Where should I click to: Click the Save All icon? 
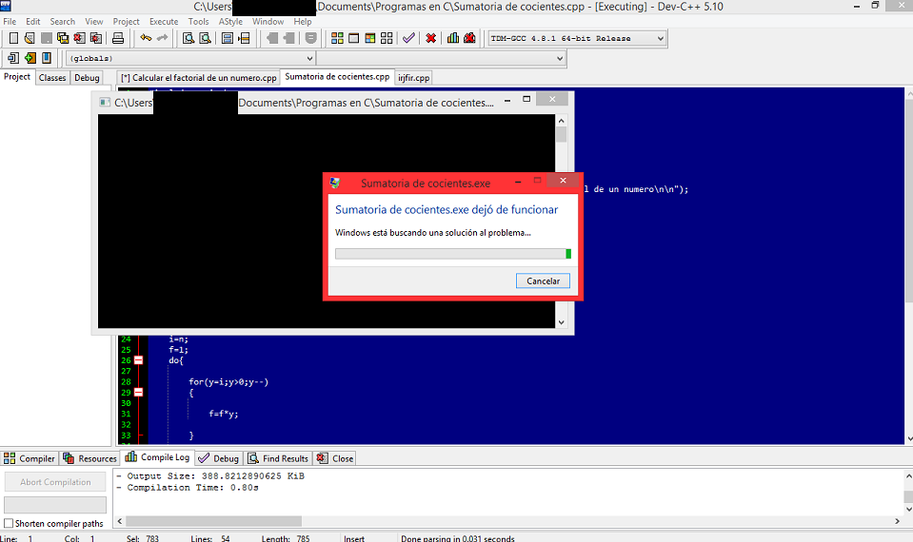63,38
